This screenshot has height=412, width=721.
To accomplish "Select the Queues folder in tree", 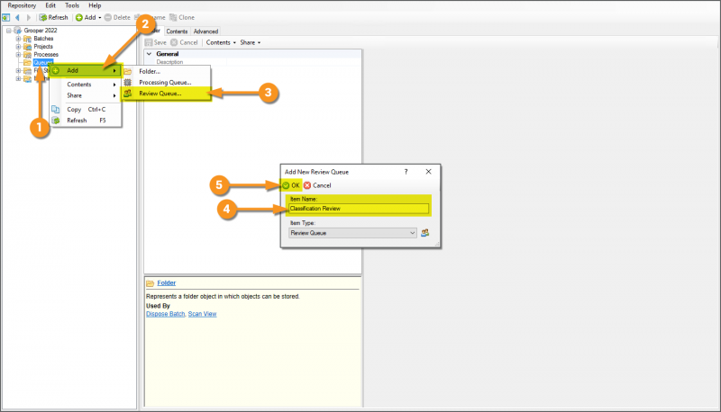I will (42, 62).
